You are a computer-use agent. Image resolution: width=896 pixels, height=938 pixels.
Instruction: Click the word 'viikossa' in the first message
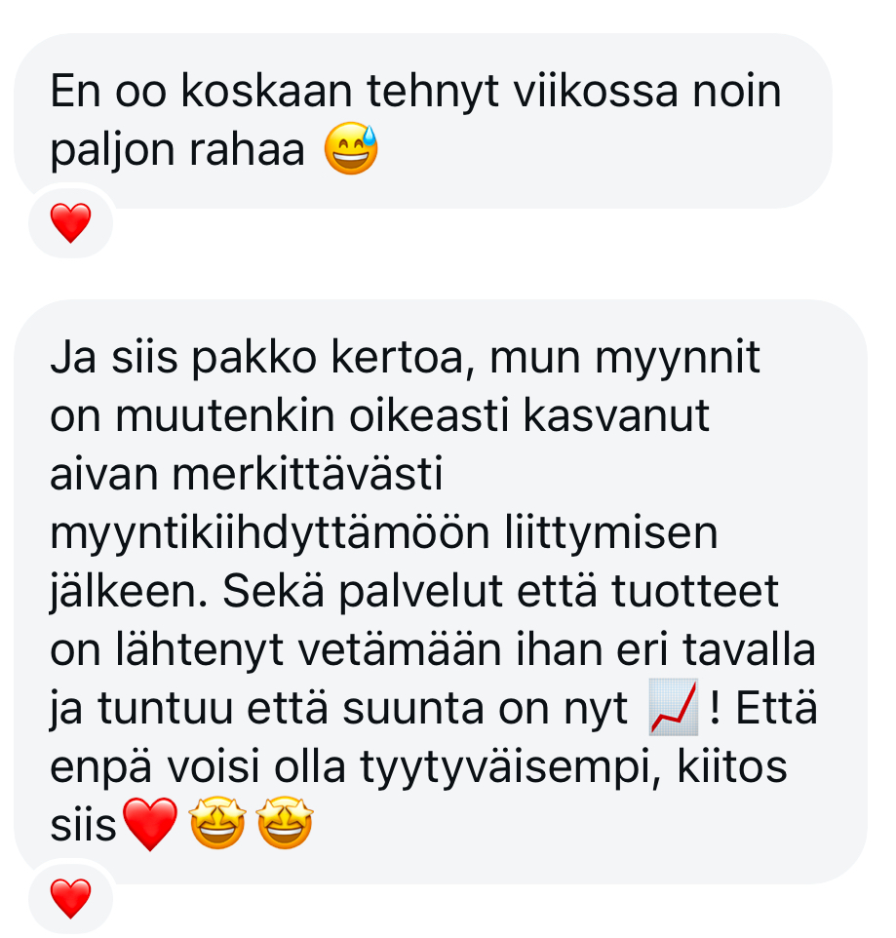pyautogui.click(x=597, y=91)
